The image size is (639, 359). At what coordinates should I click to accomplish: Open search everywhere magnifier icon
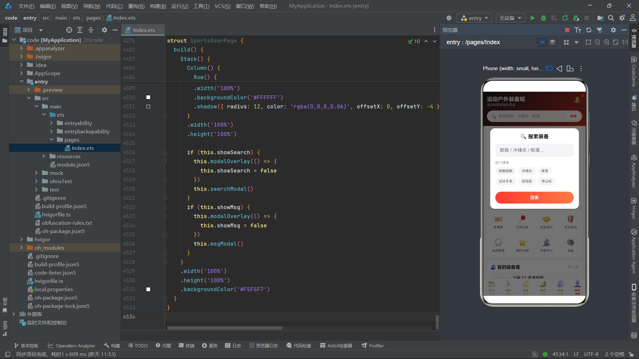[611, 18]
